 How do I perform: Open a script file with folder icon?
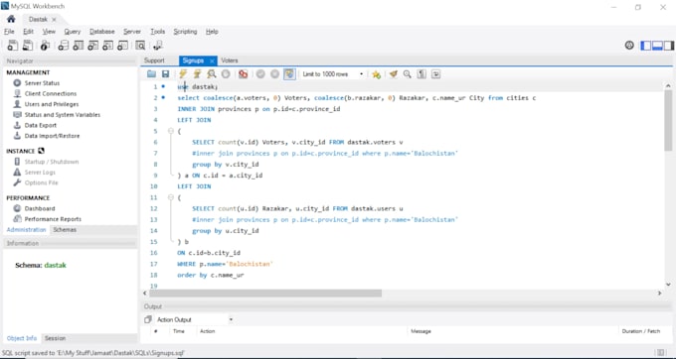(x=151, y=74)
